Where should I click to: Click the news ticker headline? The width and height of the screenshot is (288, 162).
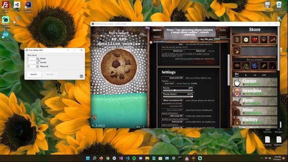189,32
